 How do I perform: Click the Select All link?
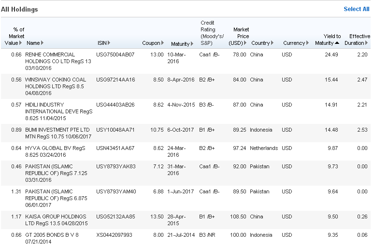point(356,9)
